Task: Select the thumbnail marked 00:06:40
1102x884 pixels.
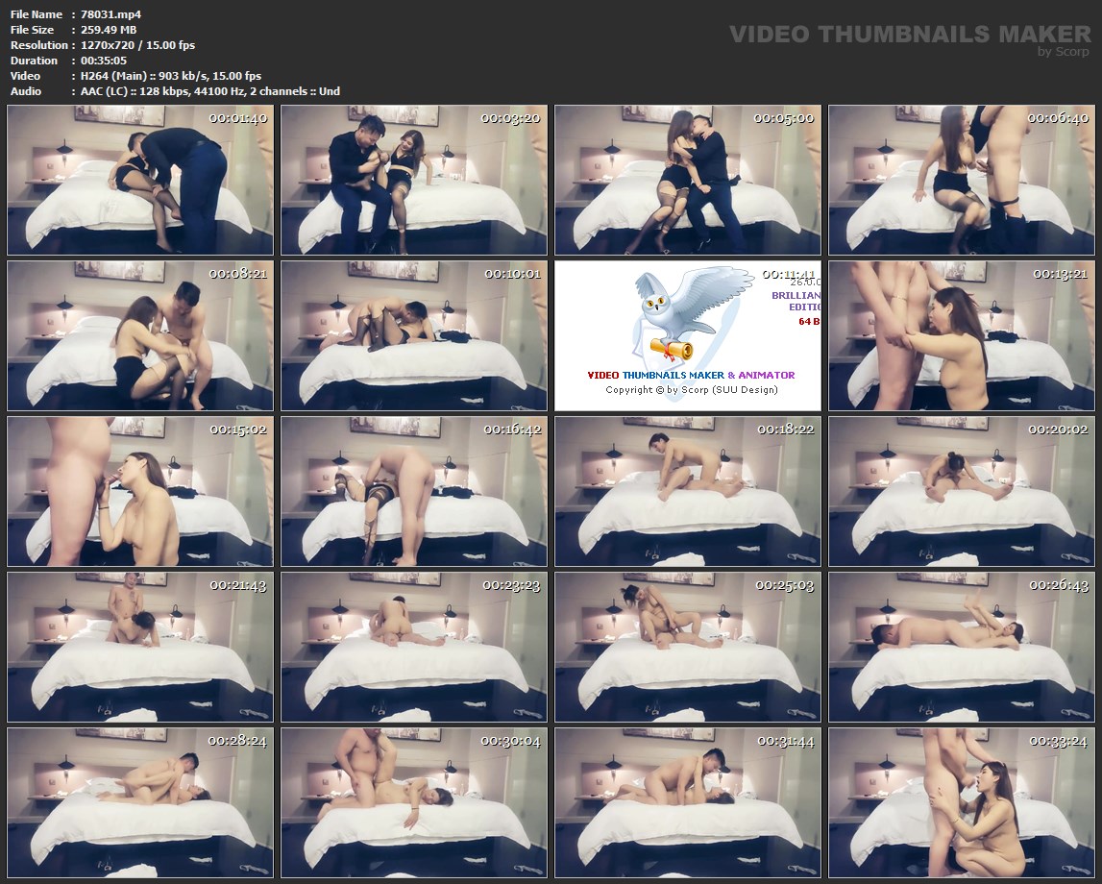Action: click(961, 180)
